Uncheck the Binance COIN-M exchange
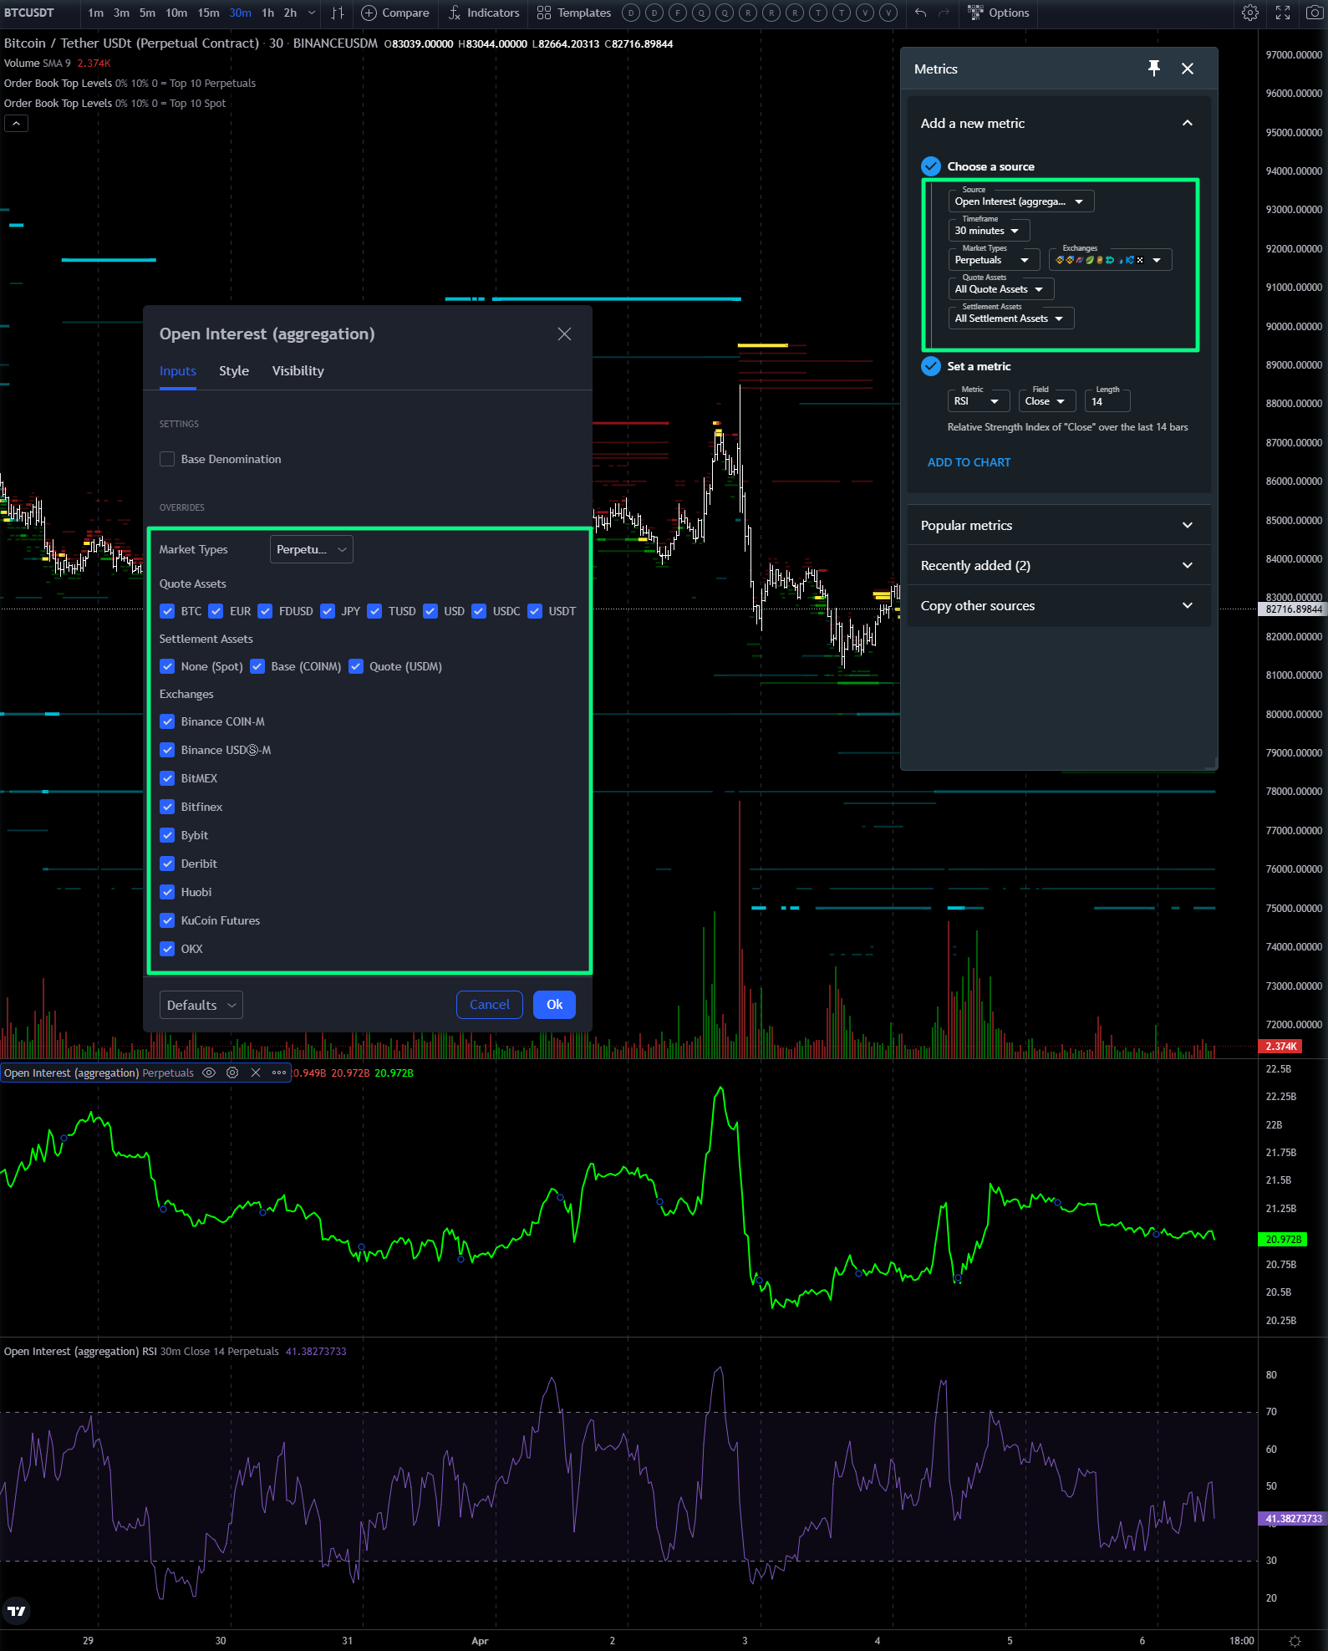Viewport: 1328px width, 1651px height. click(x=167, y=721)
